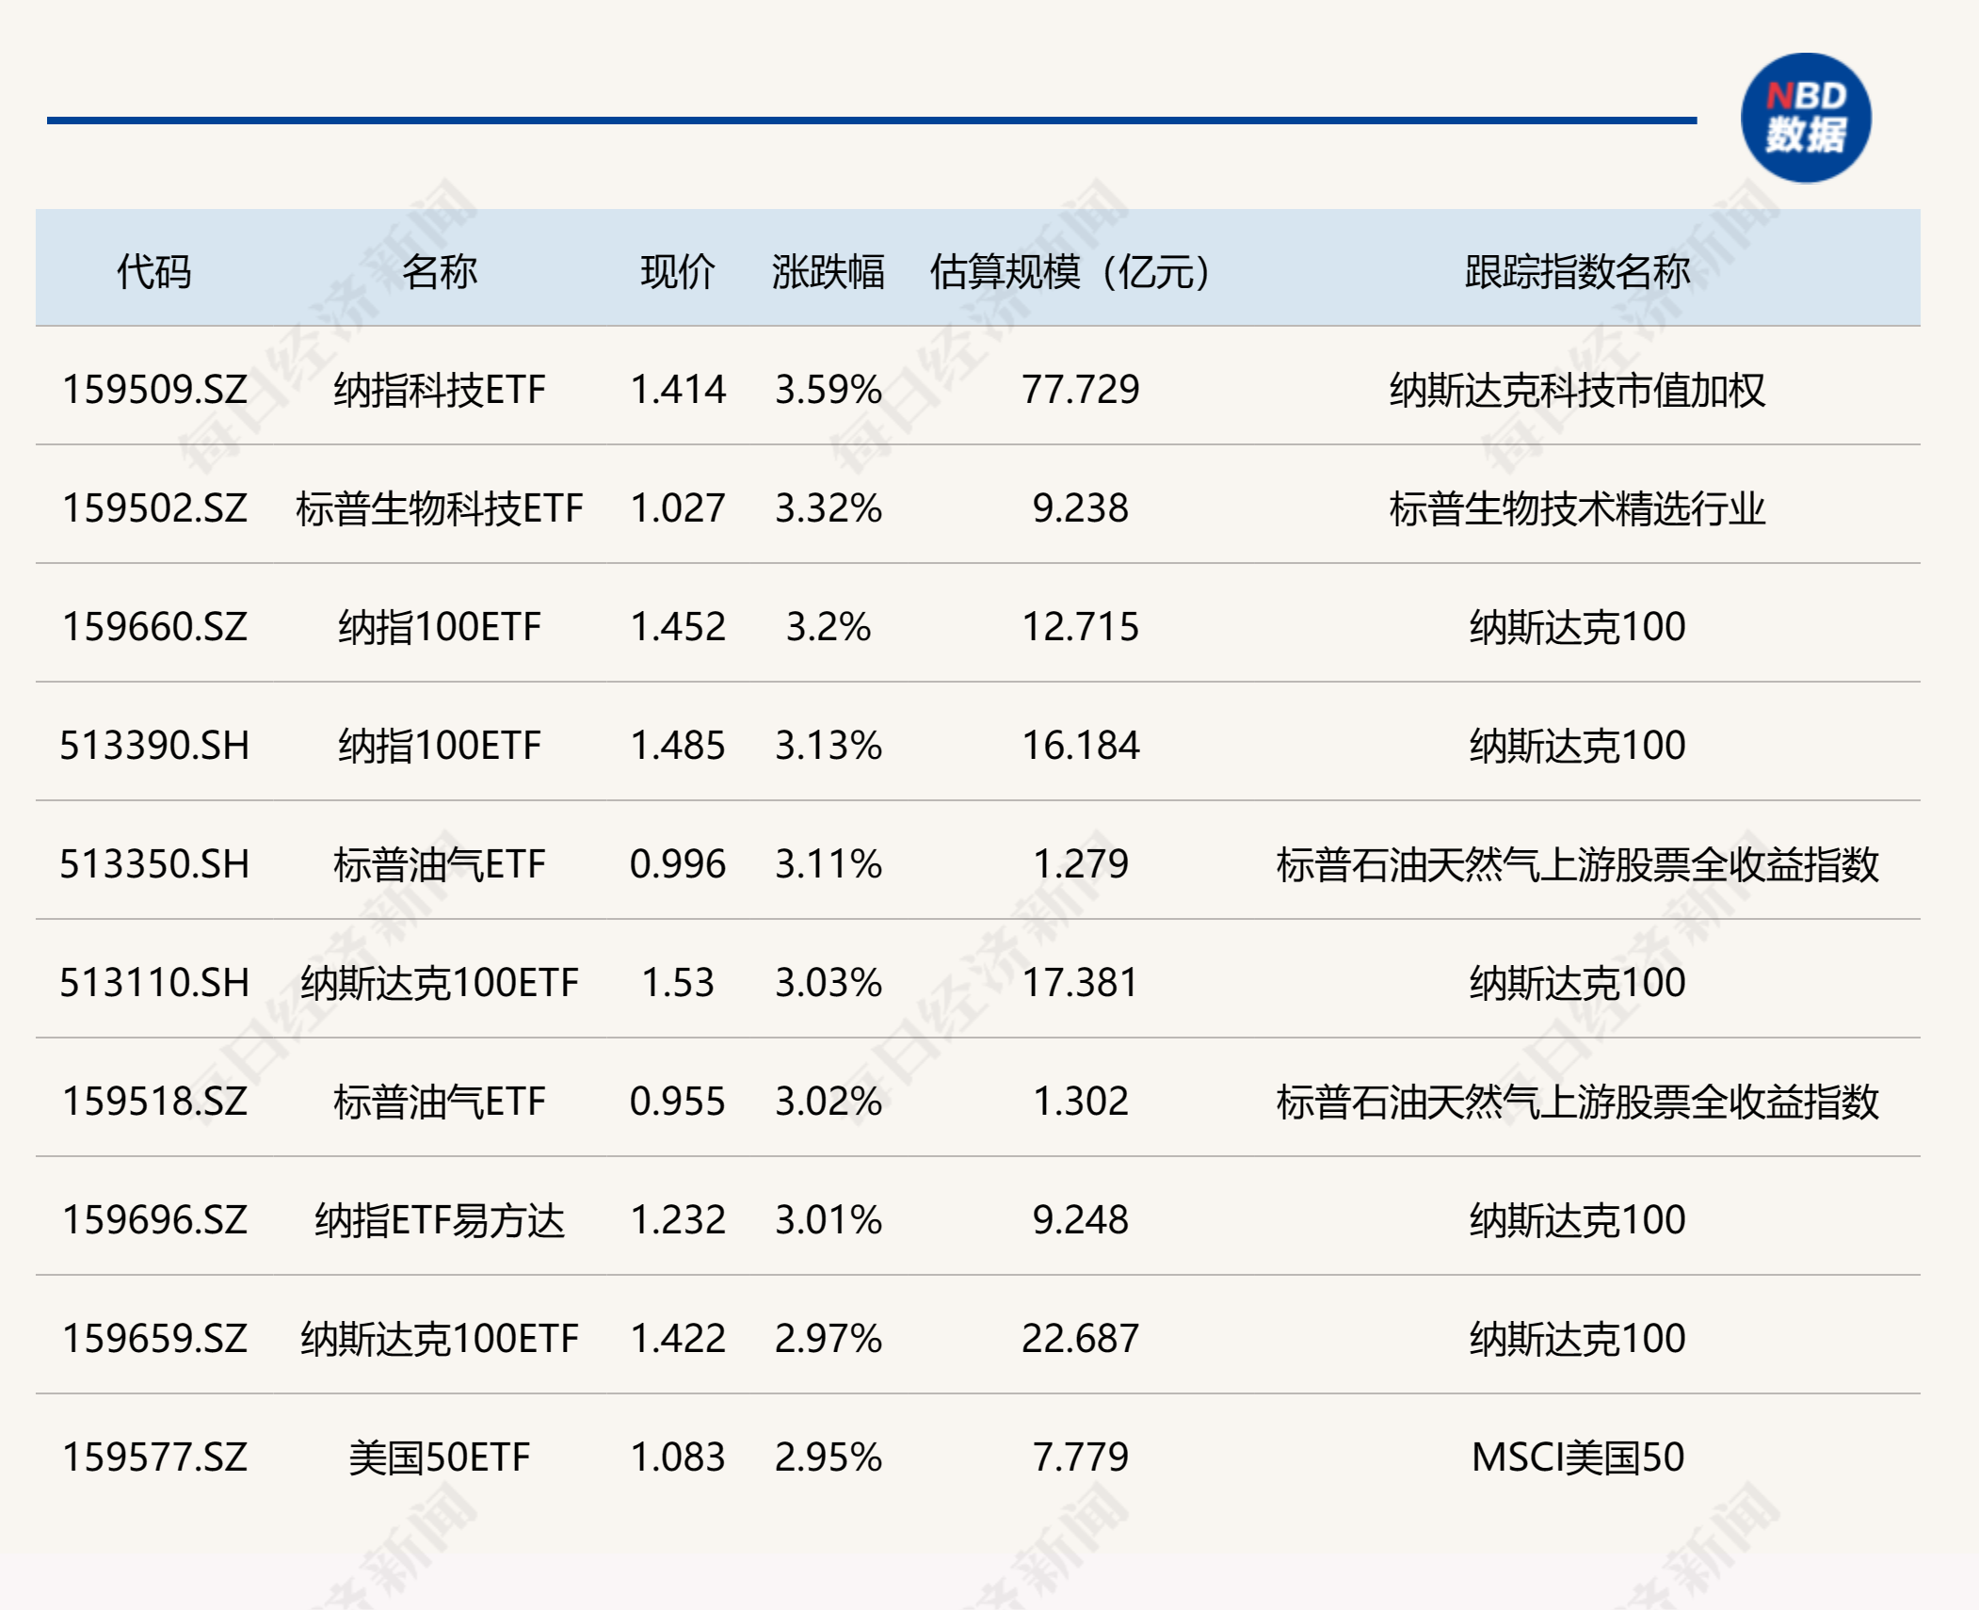The height and width of the screenshot is (1610, 1979).
Task: Click the 代码 column header
Action: click(x=153, y=272)
